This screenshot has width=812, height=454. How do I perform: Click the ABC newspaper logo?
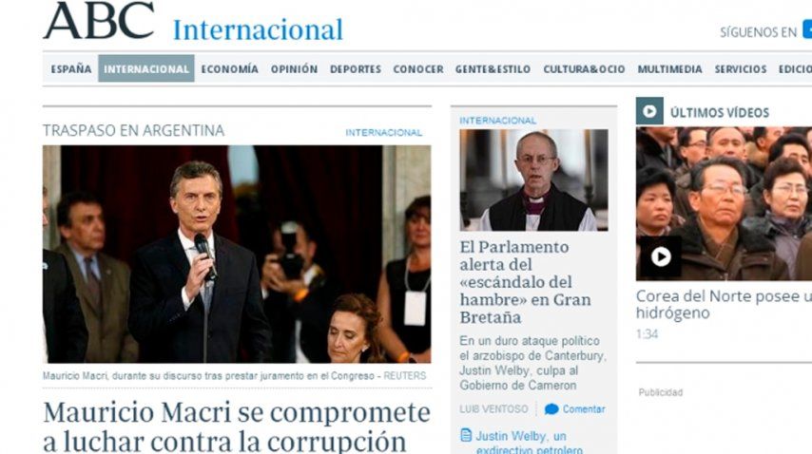(x=100, y=20)
